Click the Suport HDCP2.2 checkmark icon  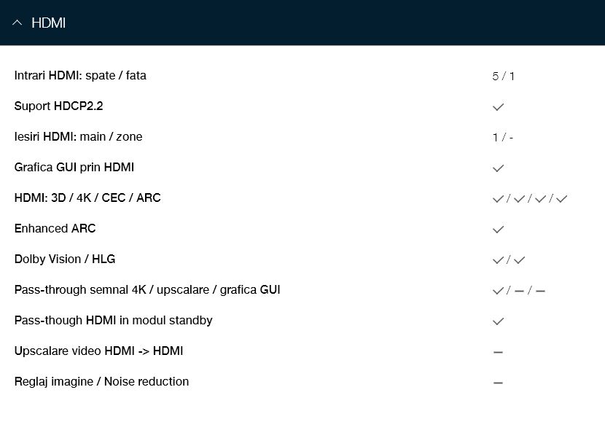[498, 107]
